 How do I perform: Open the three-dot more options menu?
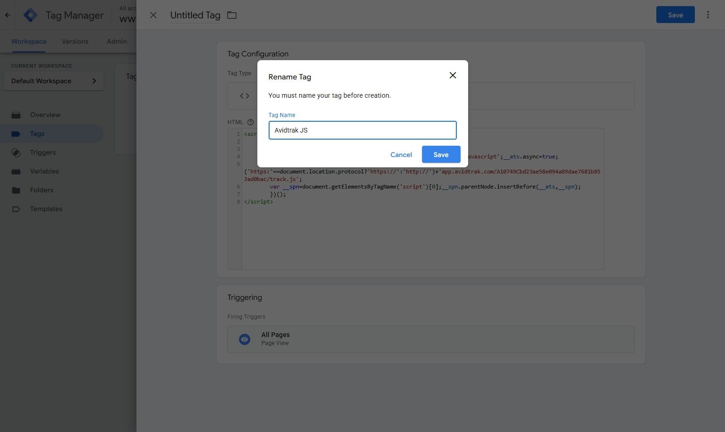click(708, 15)
